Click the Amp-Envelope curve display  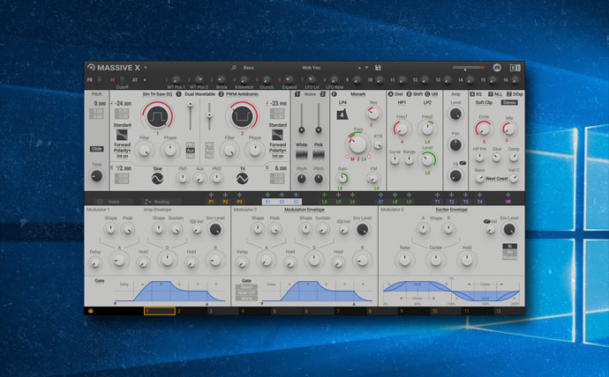pyautogui.click(x=170, y=292)
